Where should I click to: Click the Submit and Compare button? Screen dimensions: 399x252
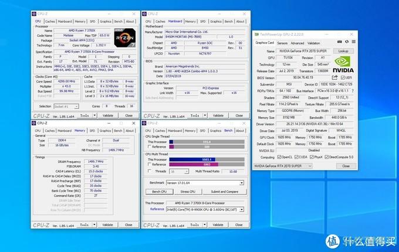pyautogui.click(x=224, y=192)
